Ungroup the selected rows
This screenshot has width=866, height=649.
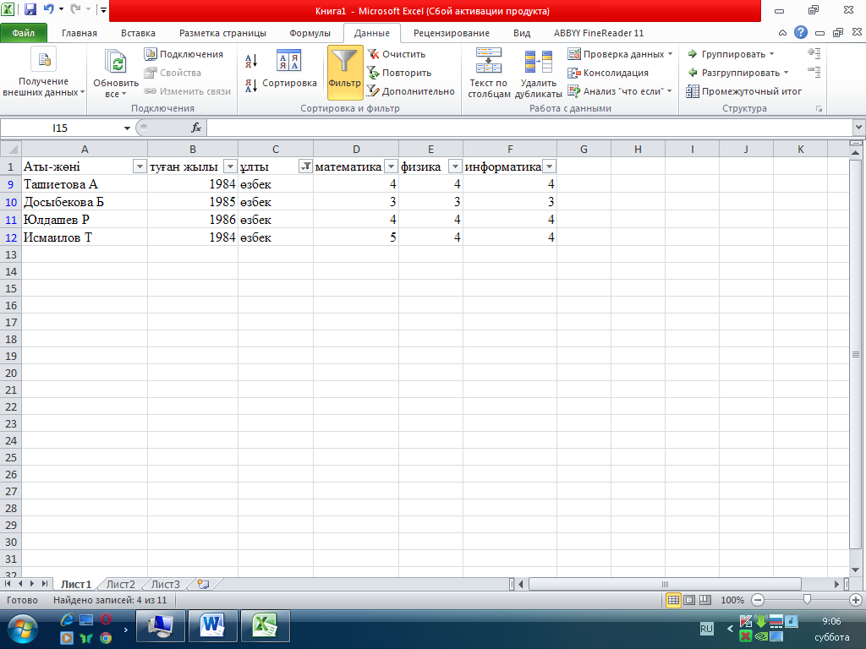pyautogui.click(x=737, y=73)
